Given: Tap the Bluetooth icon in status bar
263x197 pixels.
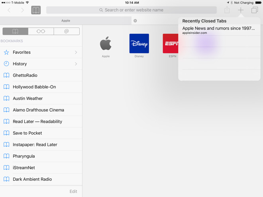Looking at the screenshot, I should coord(232,3).
